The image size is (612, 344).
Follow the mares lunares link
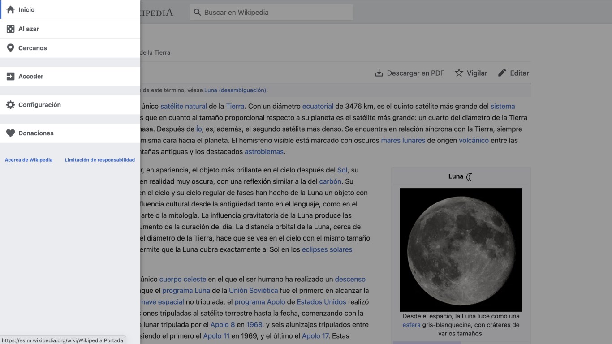403,140
